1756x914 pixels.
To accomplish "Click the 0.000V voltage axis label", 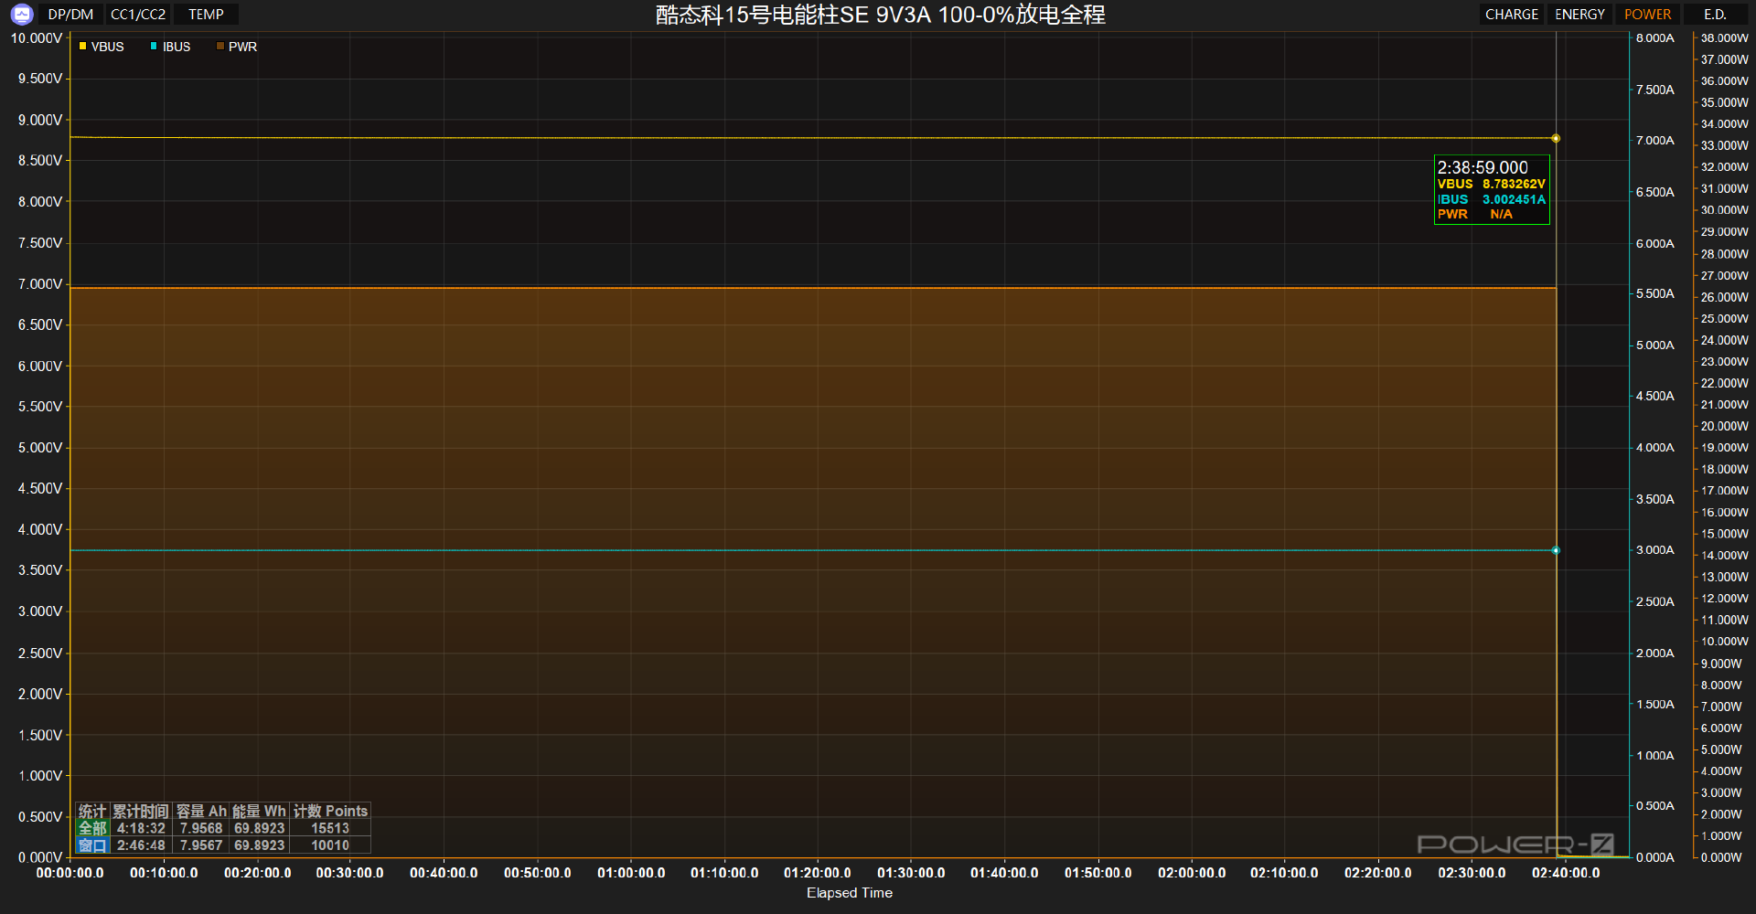I will pyautogui.click(x=40, y=857).
